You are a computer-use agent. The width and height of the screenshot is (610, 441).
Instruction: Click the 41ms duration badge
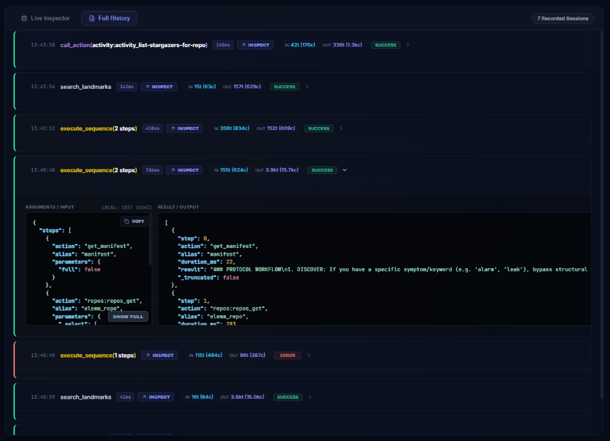(x=125, y=397)
